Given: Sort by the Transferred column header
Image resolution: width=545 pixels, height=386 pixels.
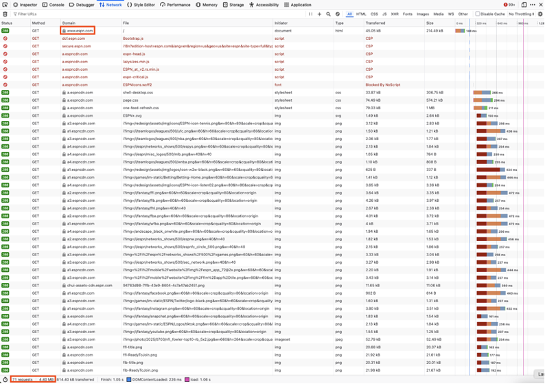Looking at the screenshot, I should click(394, 23).
